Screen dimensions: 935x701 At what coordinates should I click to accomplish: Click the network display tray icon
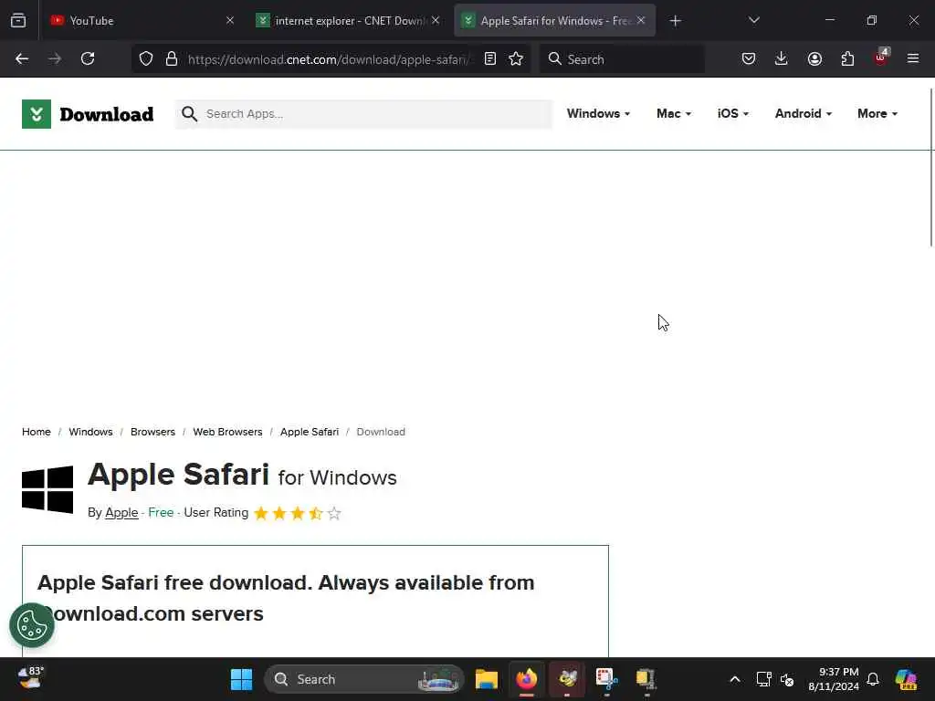(x=764, y=679)
